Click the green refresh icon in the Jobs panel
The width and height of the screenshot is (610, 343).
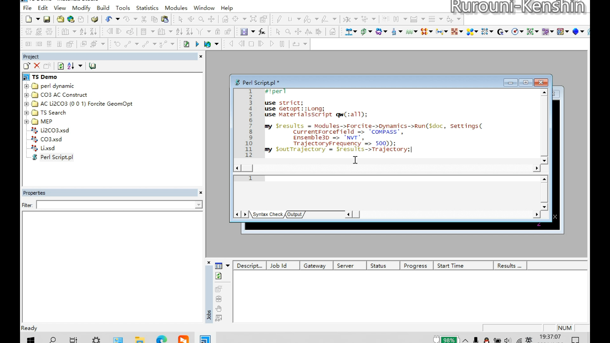tap(219, 276)
